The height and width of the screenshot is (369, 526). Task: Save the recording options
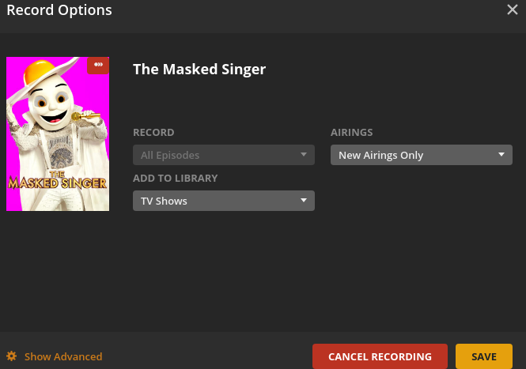click(x=484, y=356)
